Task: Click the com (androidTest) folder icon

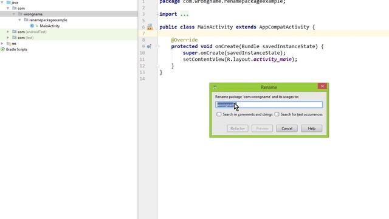Action: (15, 32)
